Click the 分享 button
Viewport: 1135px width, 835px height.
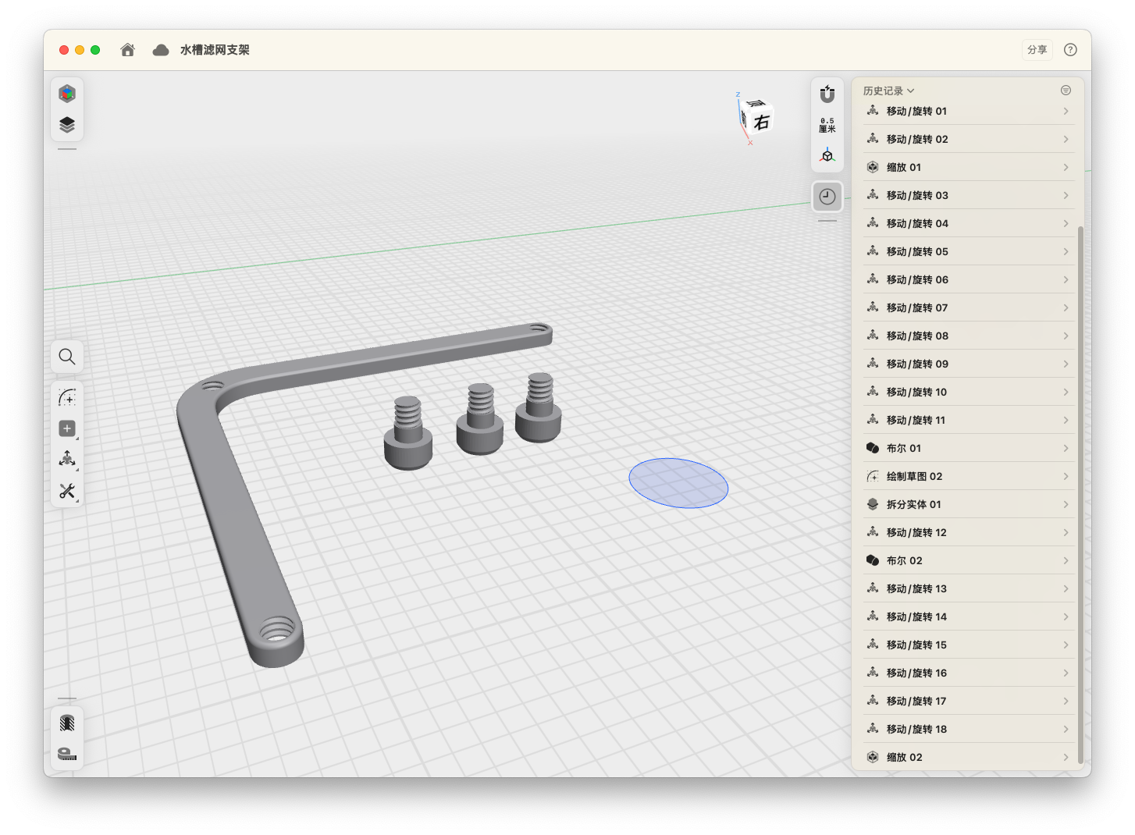(x=1037, y=50)
